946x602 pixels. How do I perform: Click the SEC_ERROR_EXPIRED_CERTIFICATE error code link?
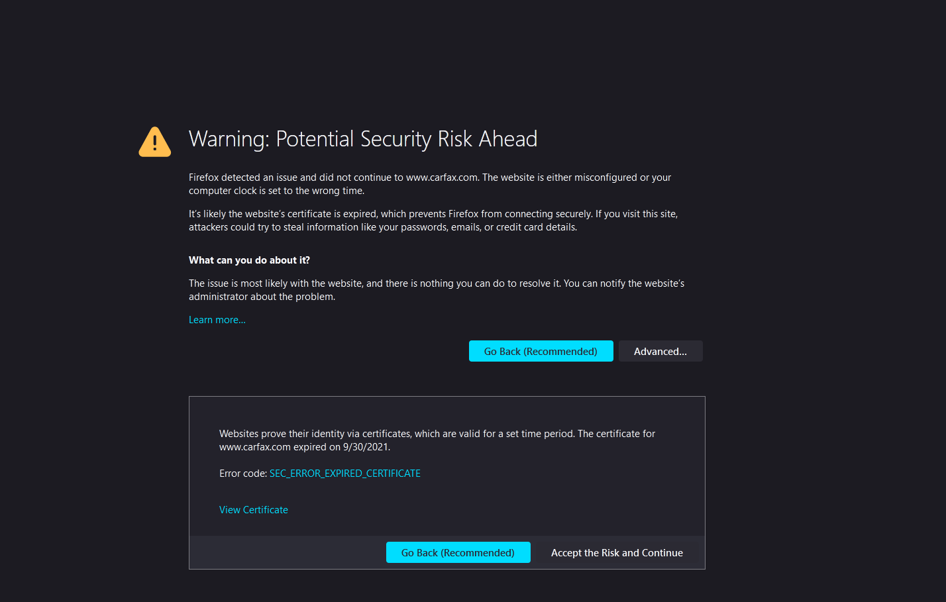(x=344, y=474)
